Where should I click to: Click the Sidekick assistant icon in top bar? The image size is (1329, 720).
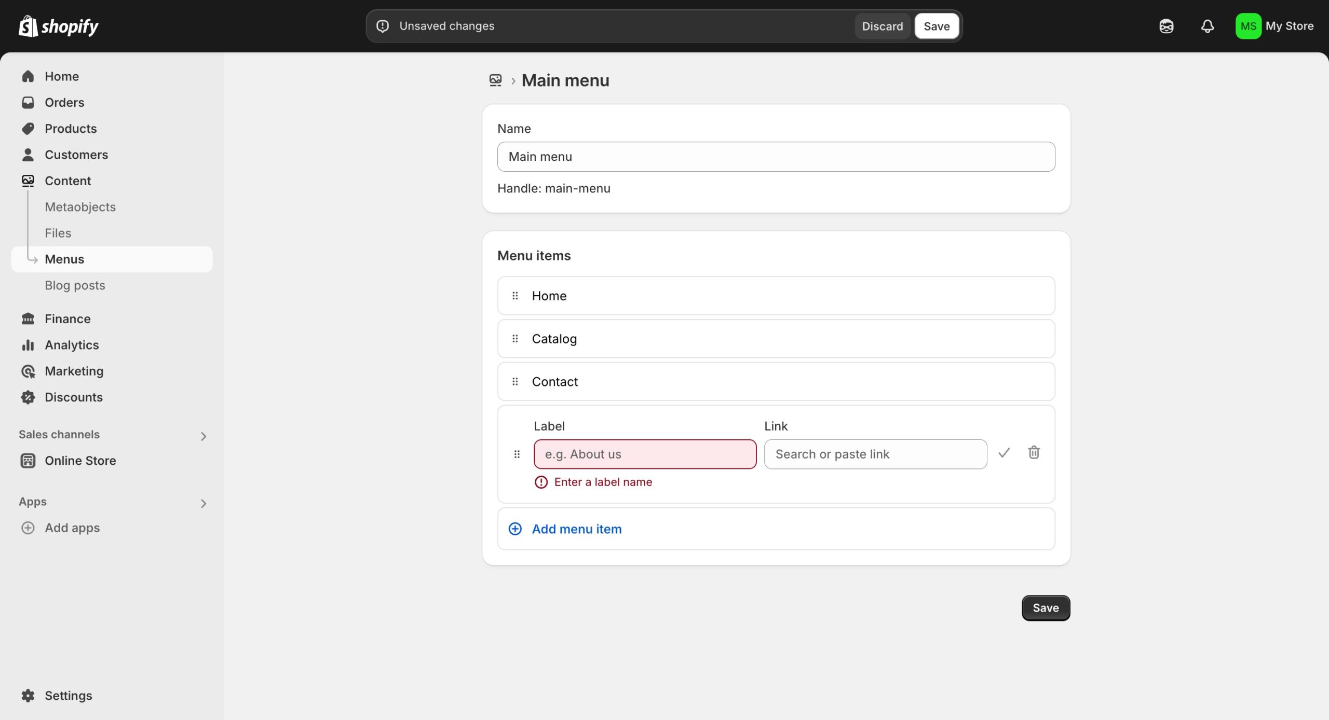click(1166, 26)
